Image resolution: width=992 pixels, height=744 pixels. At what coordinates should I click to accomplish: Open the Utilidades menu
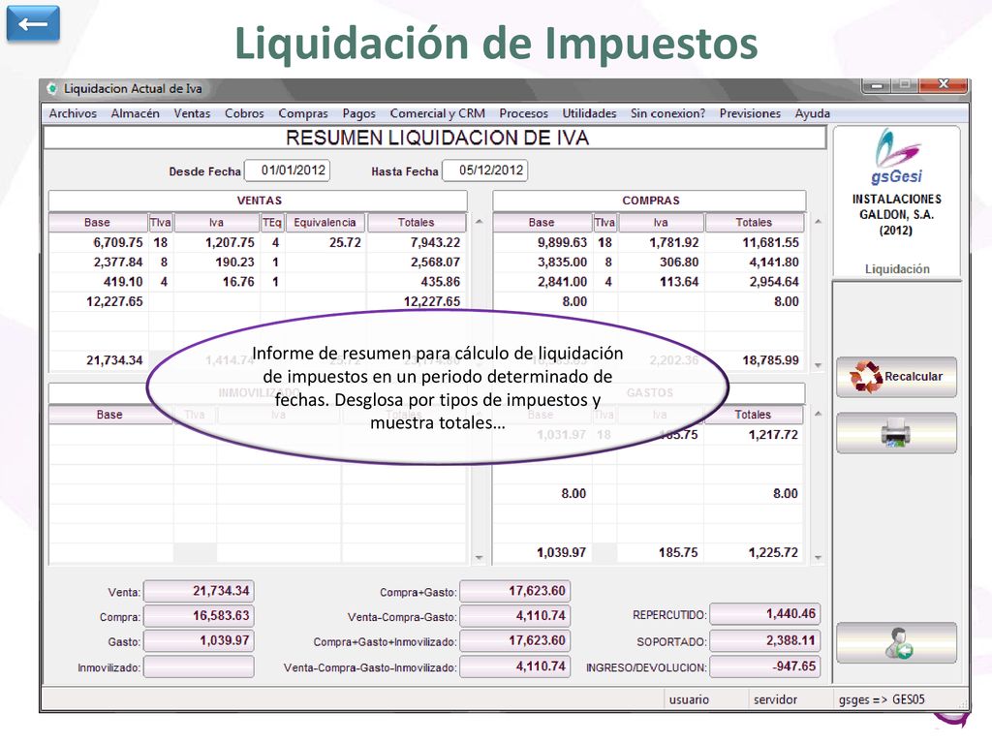pyautogui.click(x=589, y=113)
